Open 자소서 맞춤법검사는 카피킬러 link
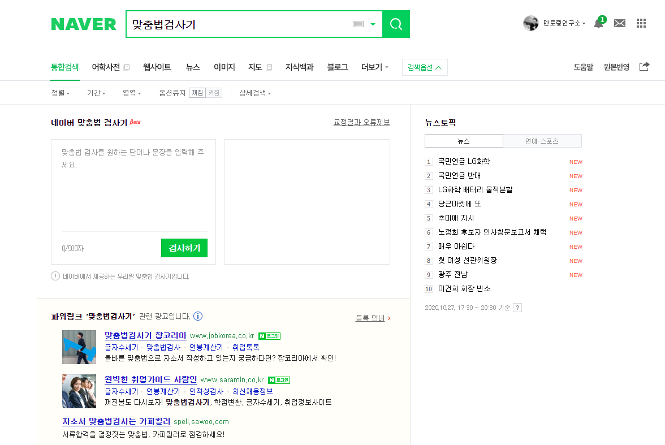 coord(116,421)
